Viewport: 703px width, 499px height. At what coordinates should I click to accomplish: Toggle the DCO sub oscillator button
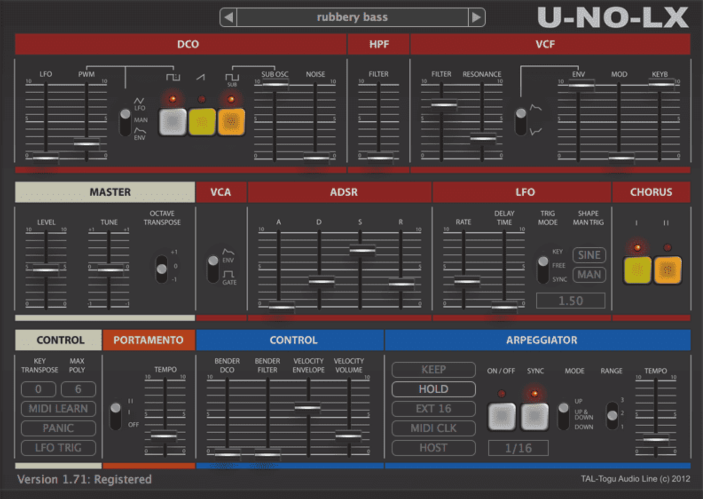(x=231, y=121)
